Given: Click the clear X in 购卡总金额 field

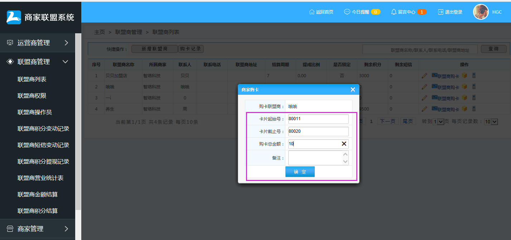Looking at the screenshot, I should pyautogui.click(x=344, y=144).
